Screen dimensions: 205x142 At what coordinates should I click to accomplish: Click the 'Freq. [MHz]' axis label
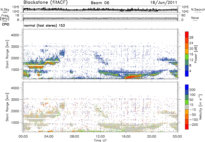[5, 17]
